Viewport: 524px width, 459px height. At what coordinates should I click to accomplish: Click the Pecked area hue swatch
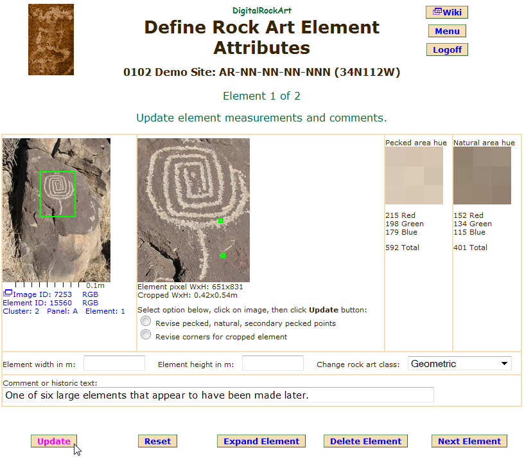click(x=414, y=175)
